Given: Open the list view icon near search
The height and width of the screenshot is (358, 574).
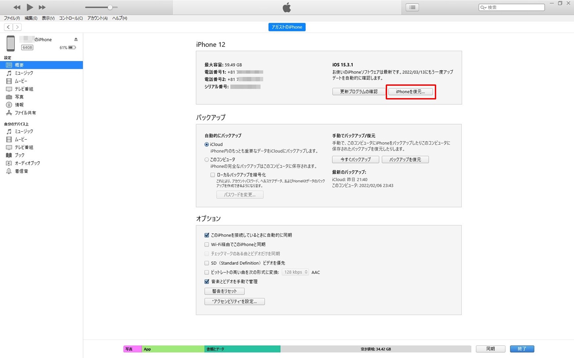Looking at the screenshot, I should point(412,8).
